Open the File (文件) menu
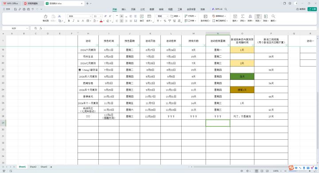Image resolution: width=319 pixels, height=173 pixels. coord(7,9)
